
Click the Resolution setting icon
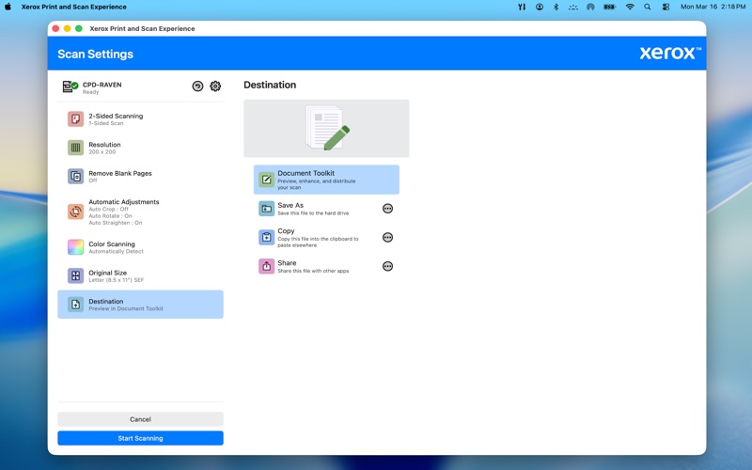click(76, 148)
